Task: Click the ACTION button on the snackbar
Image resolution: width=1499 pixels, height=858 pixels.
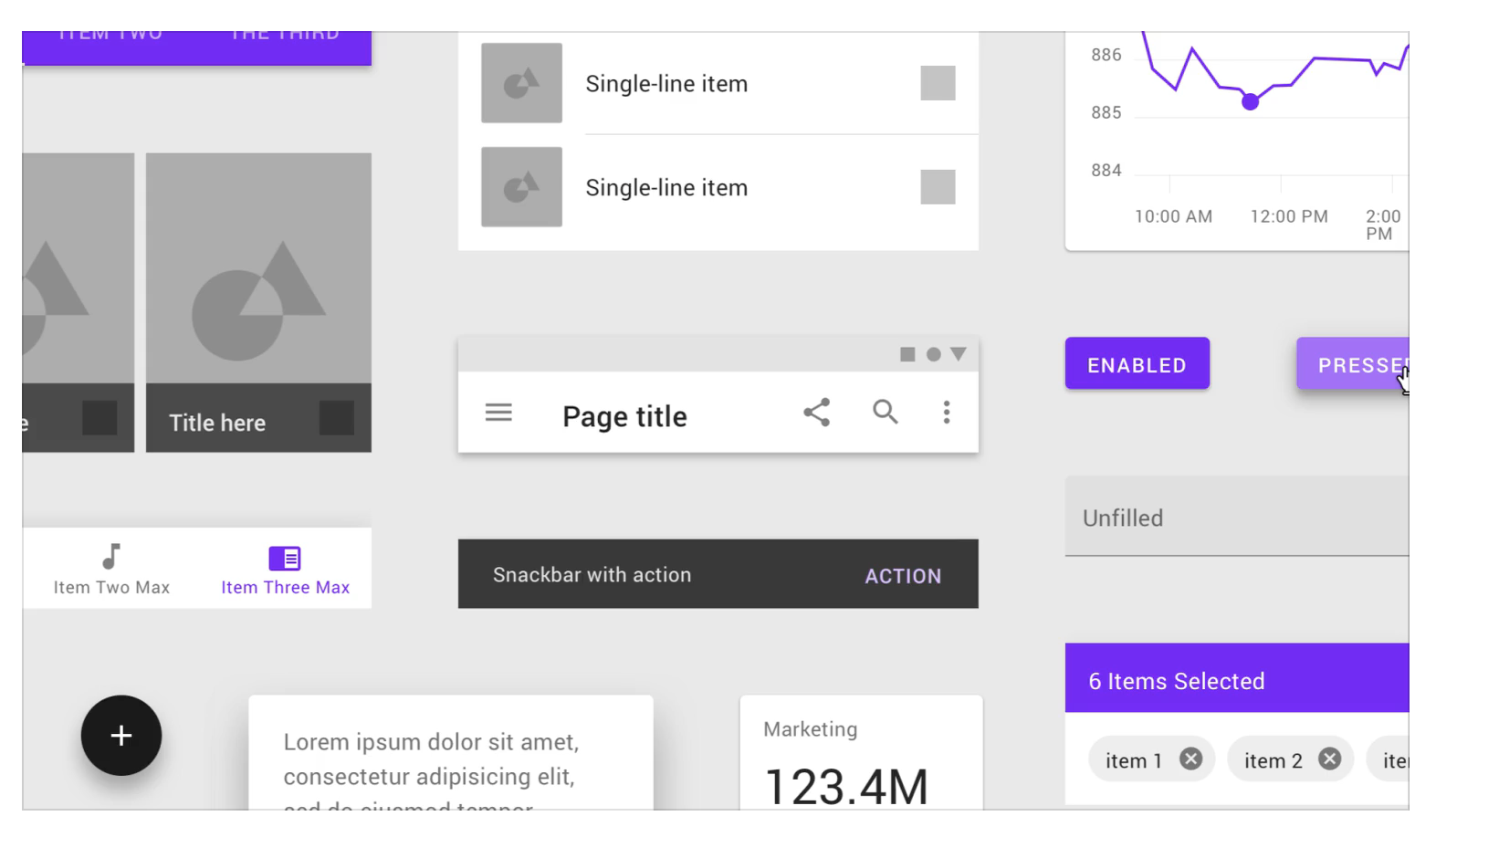Action: [x=903, y=576]
